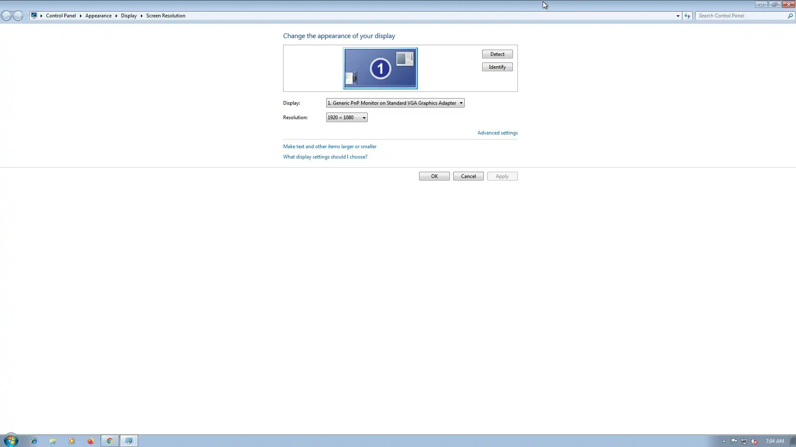Click the muted volume tray icon
This screenshot has width=796, height=447.
click(754, 441)
